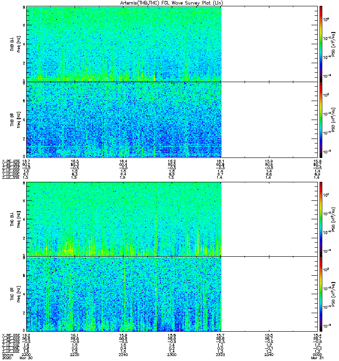Click the plot title Artemis FGL Wave Survey Plot

(171, 3)
